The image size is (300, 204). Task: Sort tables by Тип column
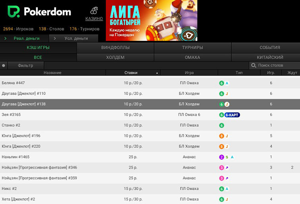pos(239,72)
